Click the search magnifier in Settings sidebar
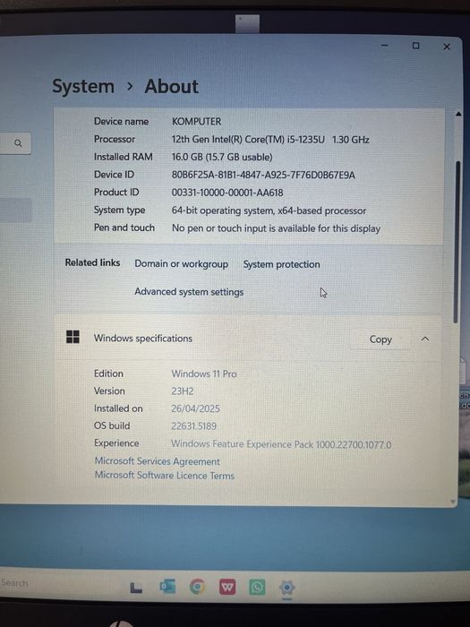 click(x=18, y=142)
